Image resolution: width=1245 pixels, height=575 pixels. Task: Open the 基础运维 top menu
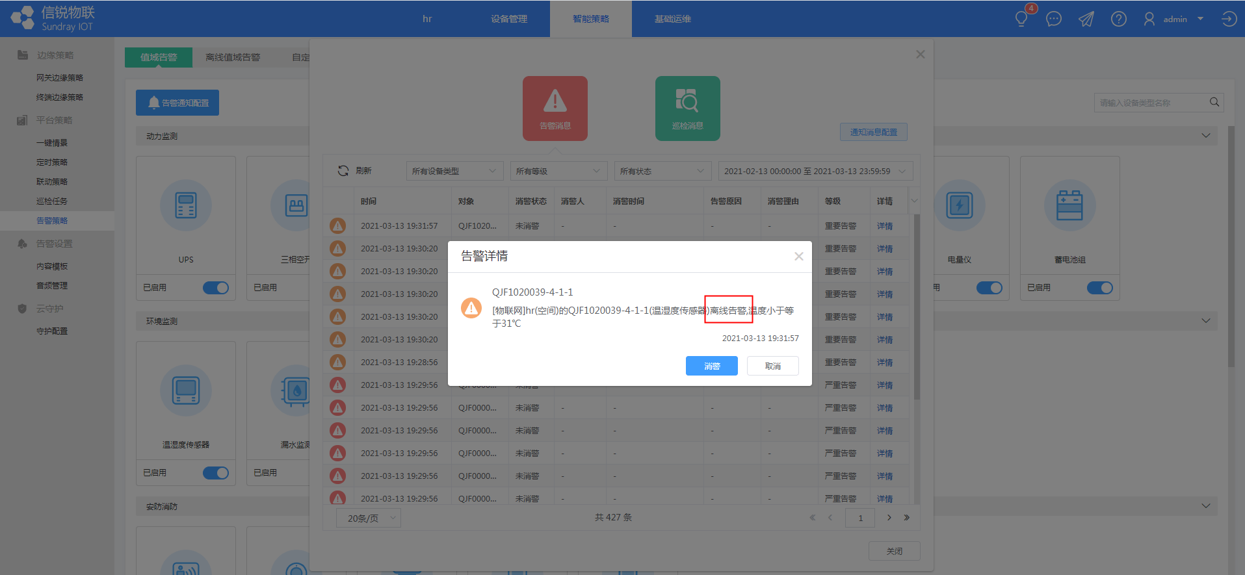click(x=673, y=19)
